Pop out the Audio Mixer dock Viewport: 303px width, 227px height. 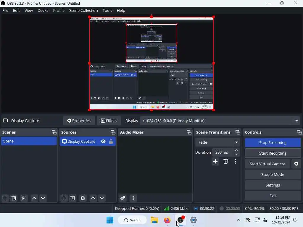pos(189,132)
